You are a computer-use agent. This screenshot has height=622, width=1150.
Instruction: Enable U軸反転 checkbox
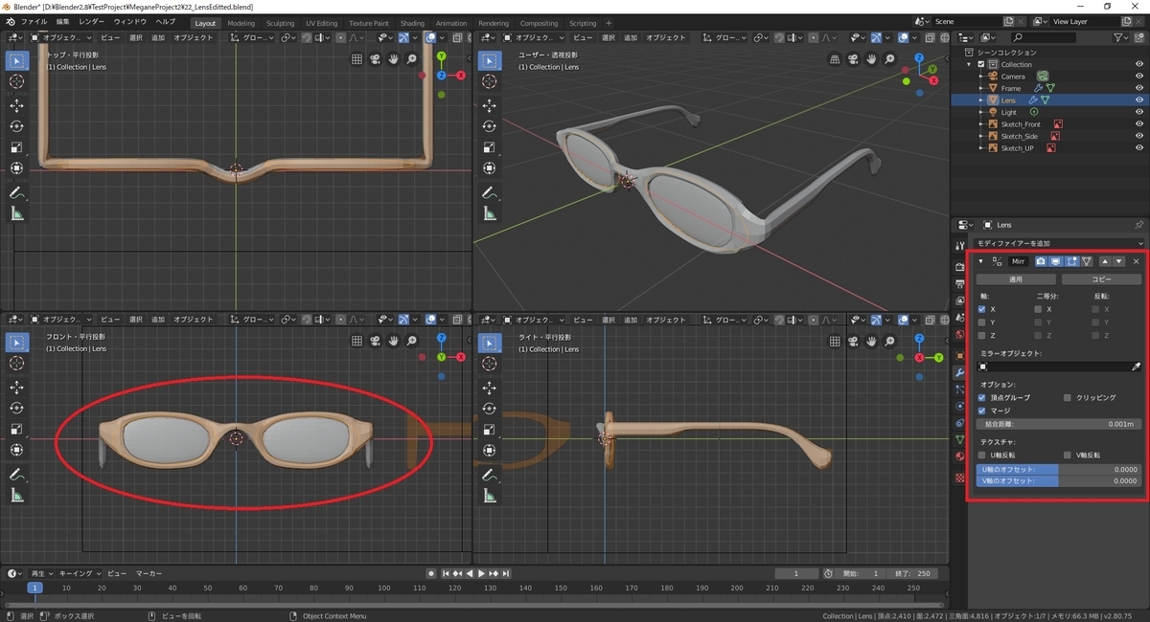pos(981,455)
